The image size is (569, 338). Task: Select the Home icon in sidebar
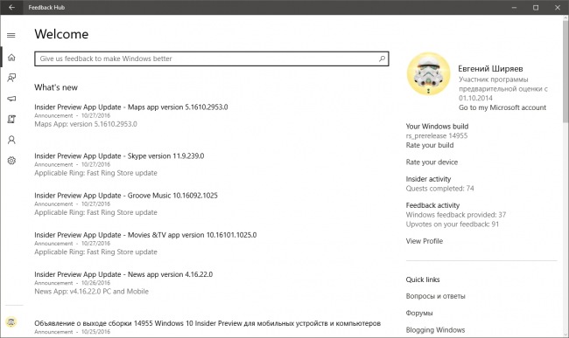[x=11, y=57]
